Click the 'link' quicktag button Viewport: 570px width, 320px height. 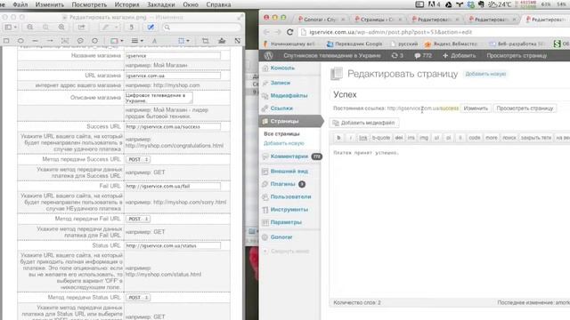coord(362,138)
